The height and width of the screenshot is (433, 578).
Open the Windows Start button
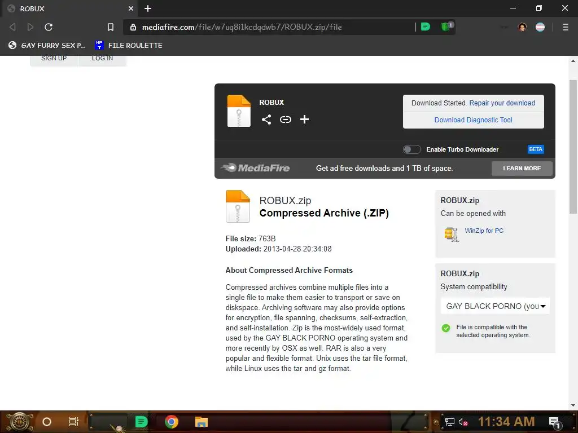tap(20, 422)
